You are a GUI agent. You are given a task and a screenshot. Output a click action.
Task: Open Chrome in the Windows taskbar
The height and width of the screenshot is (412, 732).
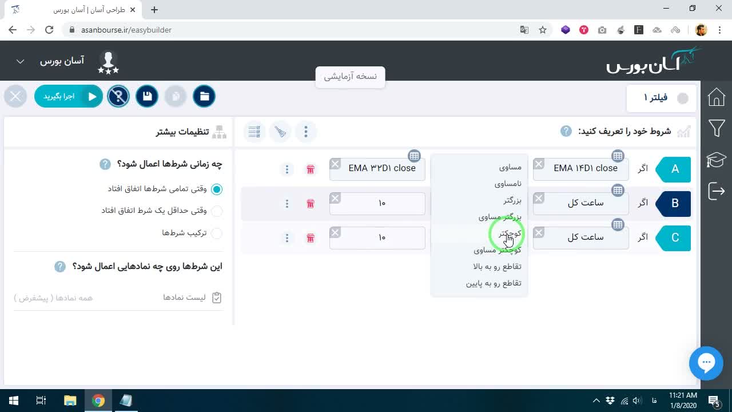point(98,401)
